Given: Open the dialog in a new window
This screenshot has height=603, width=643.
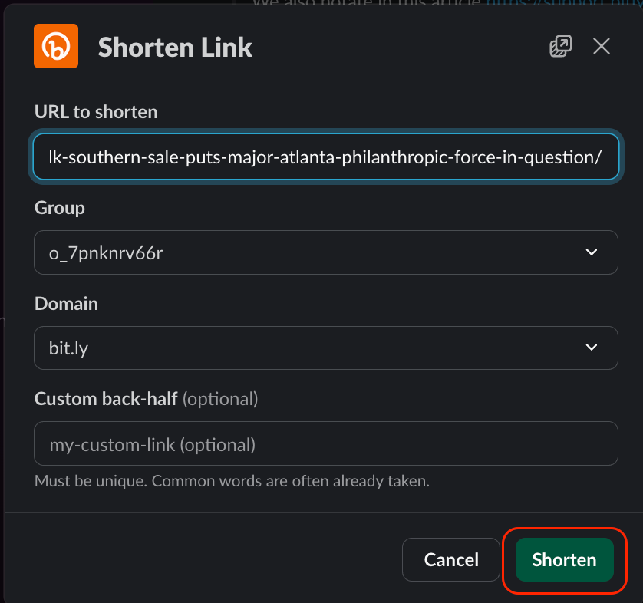Looking at the screenshot, I should 561,46.
